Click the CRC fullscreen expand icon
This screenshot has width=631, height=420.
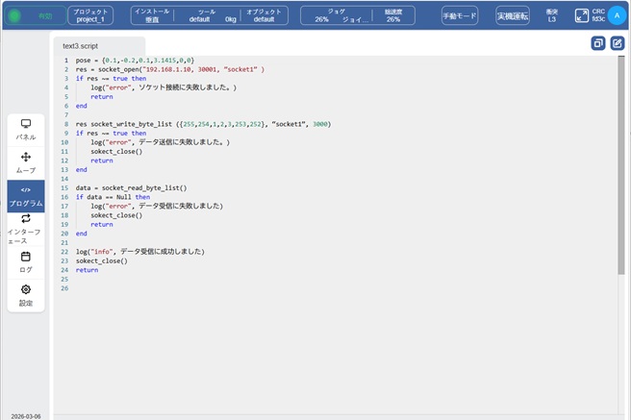pyautogui.click(x=581, y=15)
